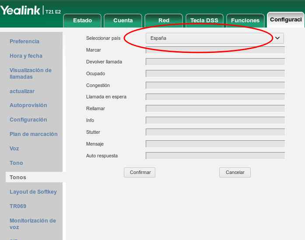Go to Hora y fecha settings
The height and width of the screenshot is (240, 305).
(26, 56)
